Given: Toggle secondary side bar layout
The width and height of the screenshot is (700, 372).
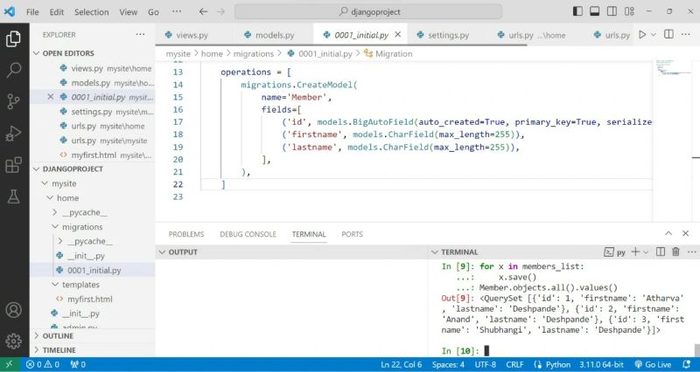Looking at the screenshot, I should 612,11.
